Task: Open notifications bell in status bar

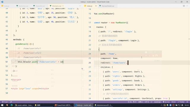Action: (187, 102)
